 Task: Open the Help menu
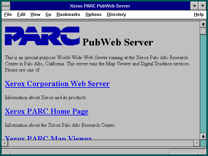199,14
